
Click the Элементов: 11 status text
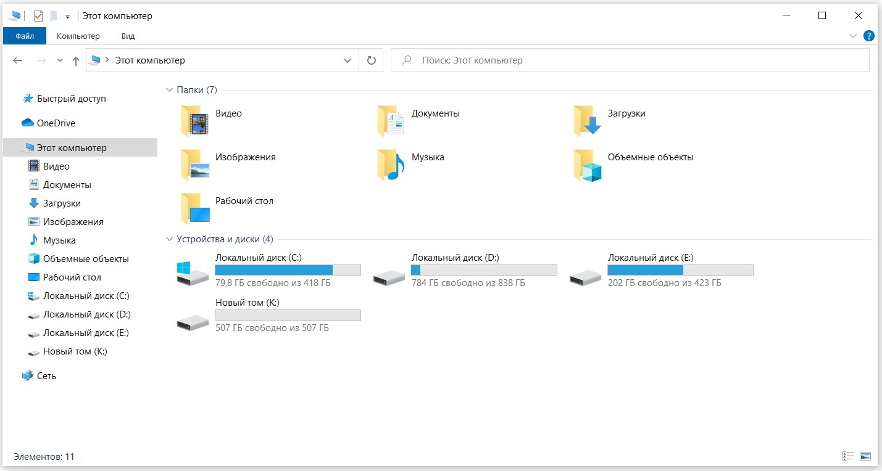44,457
